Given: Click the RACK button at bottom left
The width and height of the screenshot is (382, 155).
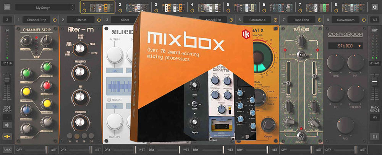Looking at the screenshot, I should tap(7, 150).
